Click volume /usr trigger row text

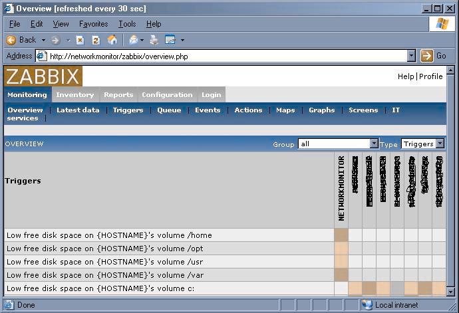(x=105, y=262)
